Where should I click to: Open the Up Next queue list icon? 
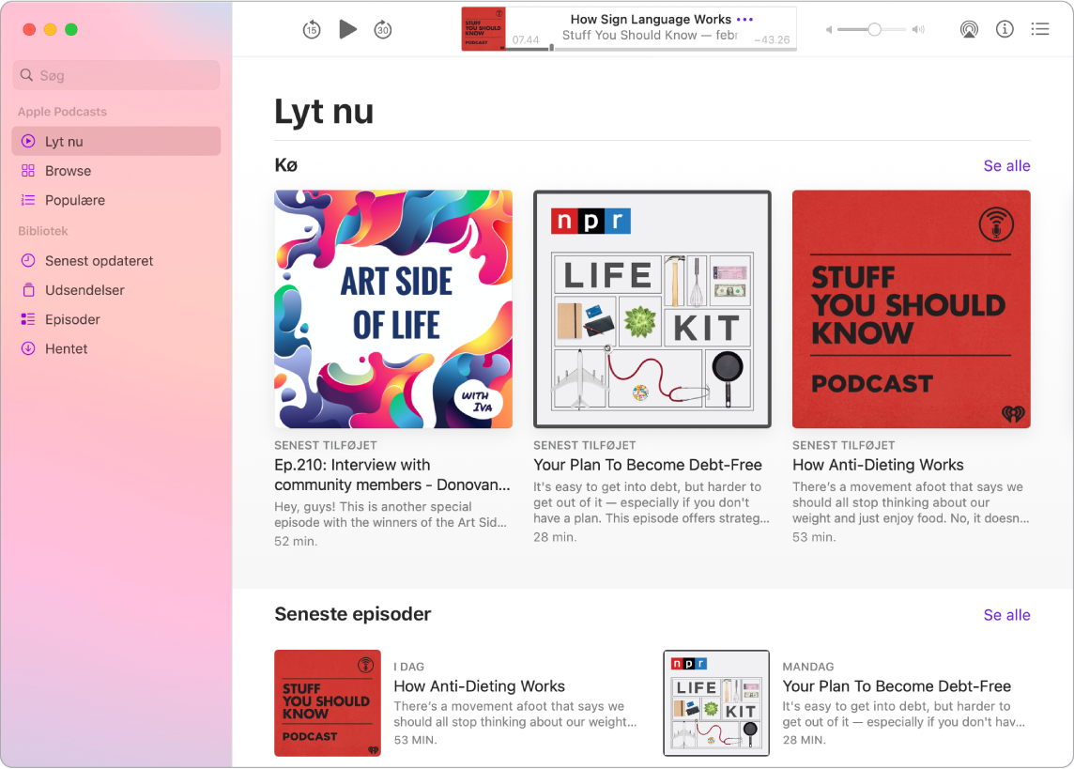[x=1039, y=29]
